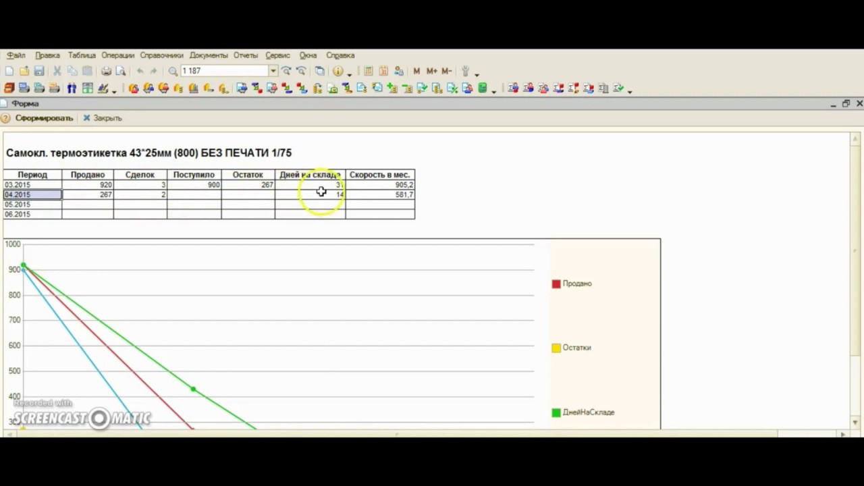This screenshot has height=486, width=864.
Task: Select the Скорость в мес. cell 905,2
Action: coord(380,184)
